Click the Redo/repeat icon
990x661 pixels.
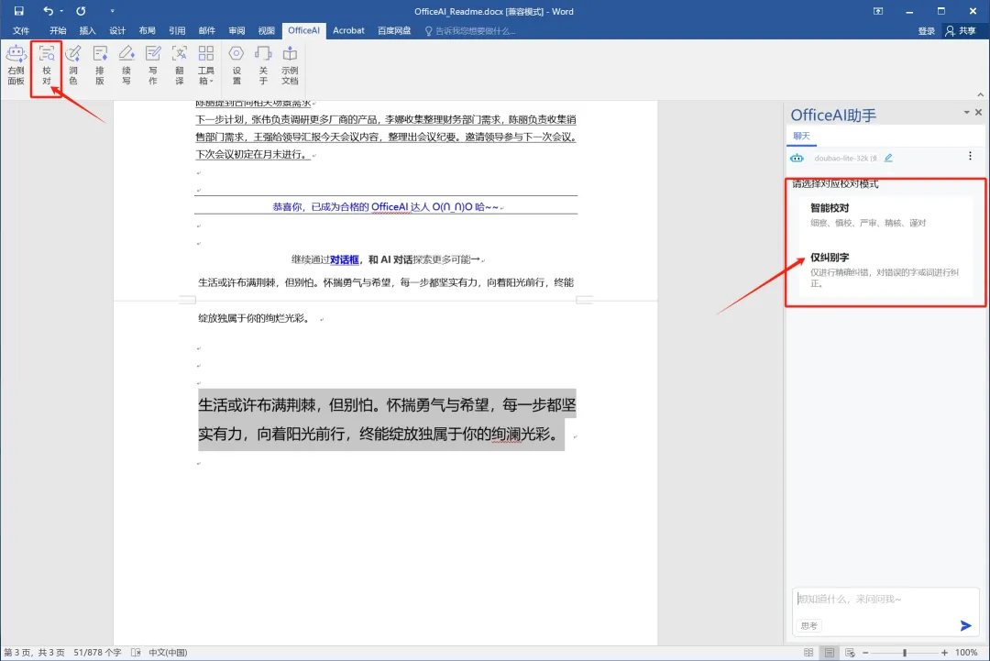click(81, 11)
